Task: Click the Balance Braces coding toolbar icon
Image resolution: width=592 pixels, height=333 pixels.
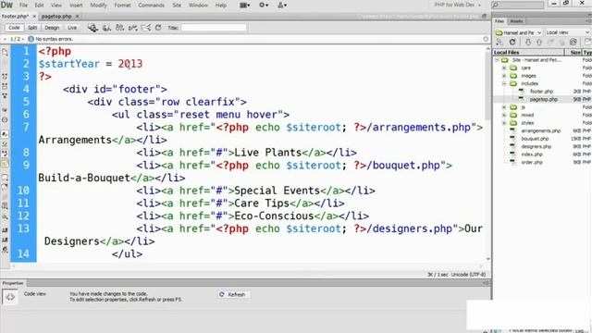Action: (x=5, y=119)
